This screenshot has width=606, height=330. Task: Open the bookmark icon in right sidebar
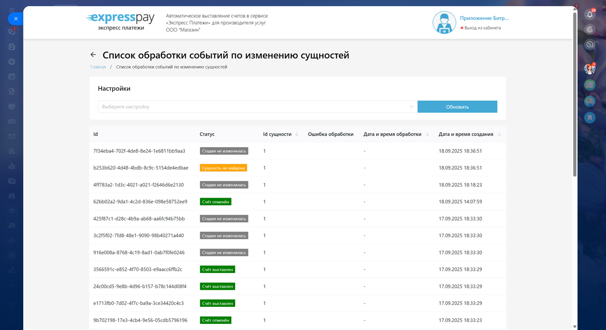point(589,117)
